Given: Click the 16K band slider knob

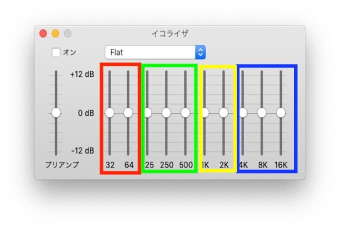Looking at the screenshot, I should [x=281, y=113].
